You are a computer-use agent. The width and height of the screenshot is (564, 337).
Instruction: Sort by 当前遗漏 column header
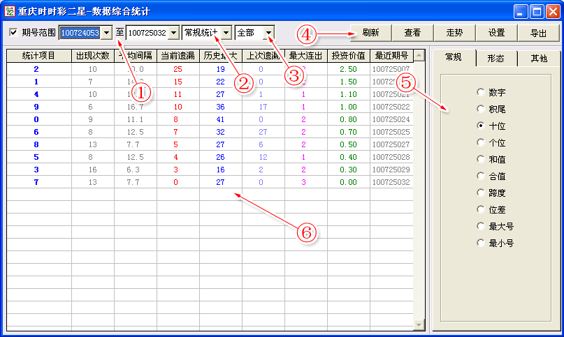click(x=178, y=56)
